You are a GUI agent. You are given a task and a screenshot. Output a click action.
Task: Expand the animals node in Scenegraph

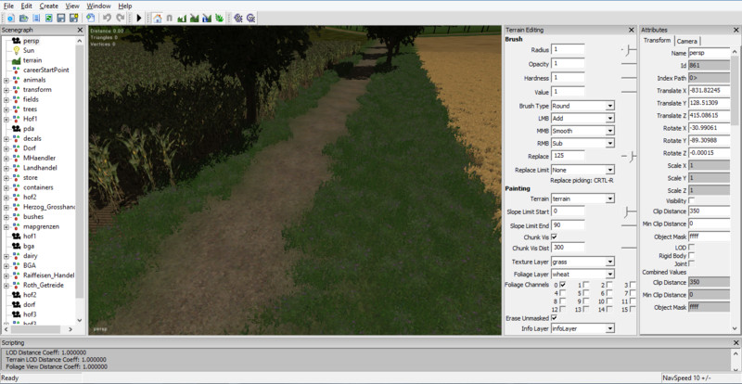(6, 80)
